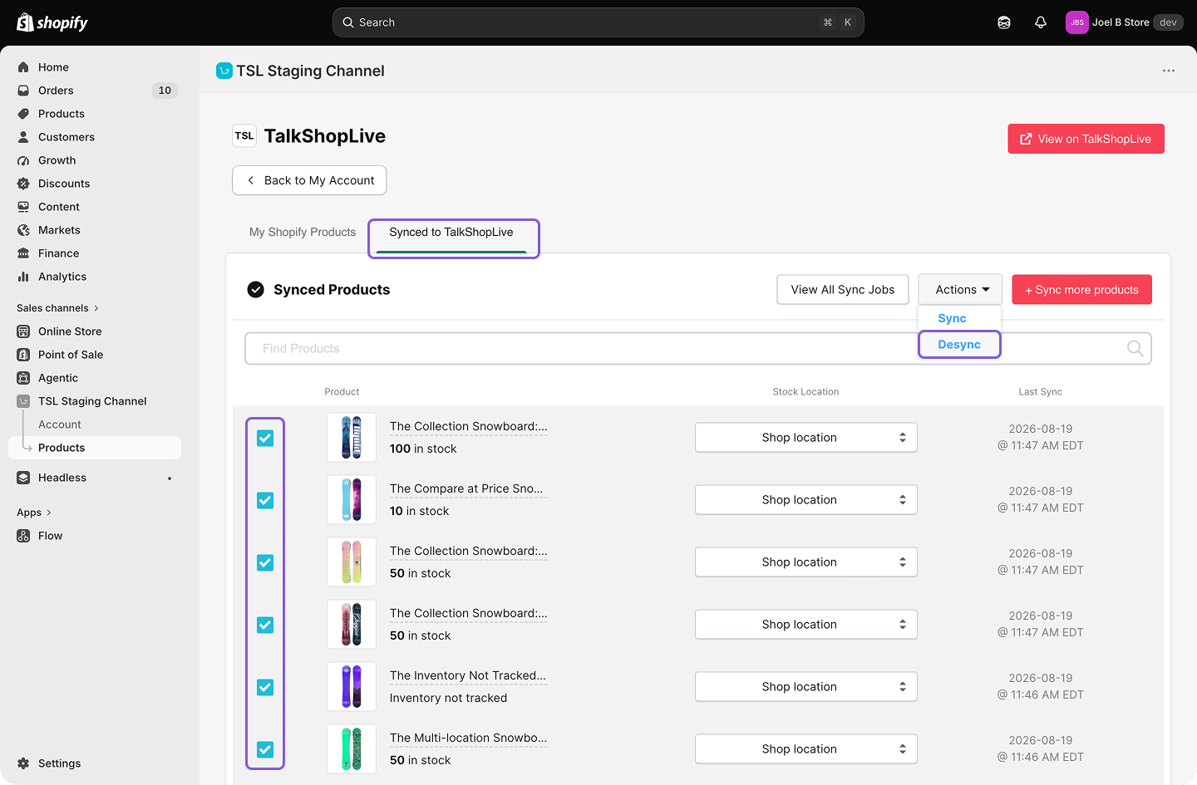Click the Content icon in the sidebar

pos(23,207)
